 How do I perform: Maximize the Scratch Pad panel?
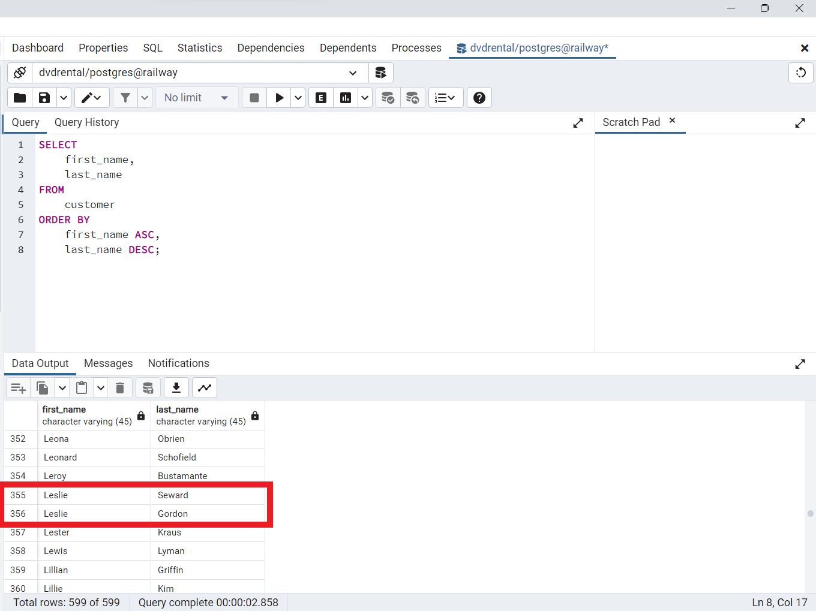(x=800, y=123)
